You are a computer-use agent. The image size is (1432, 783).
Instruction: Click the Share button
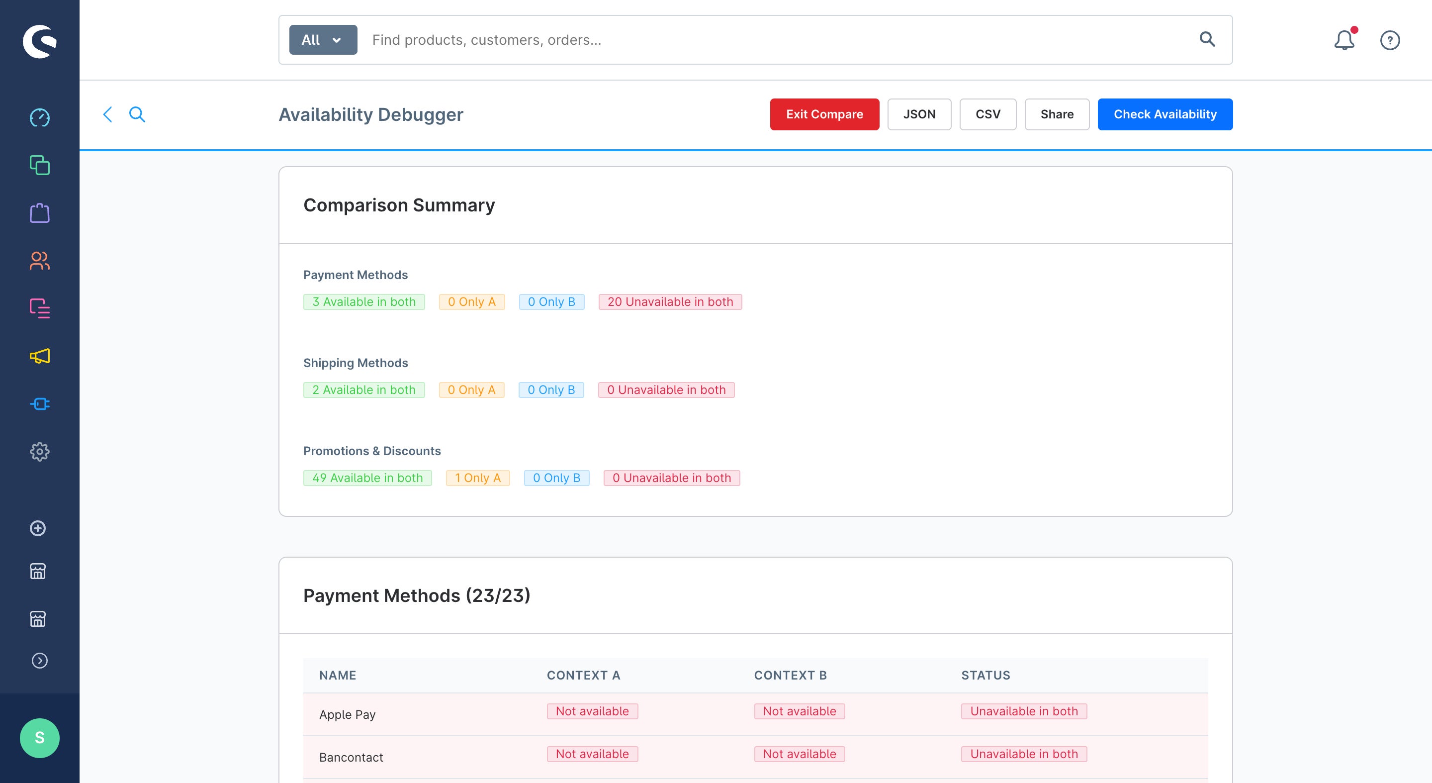[1057, 114]
